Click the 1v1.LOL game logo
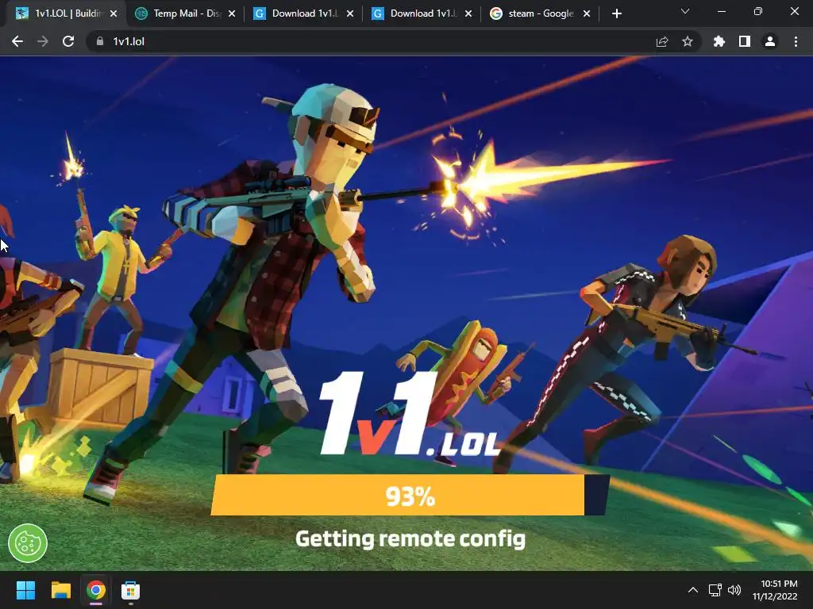This screenshot has width=813, height=609. pyautogui.click(x=410, y=414)
